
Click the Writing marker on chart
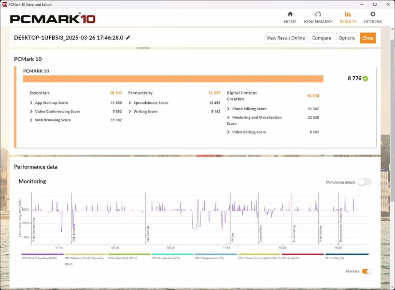click(233, 237)
